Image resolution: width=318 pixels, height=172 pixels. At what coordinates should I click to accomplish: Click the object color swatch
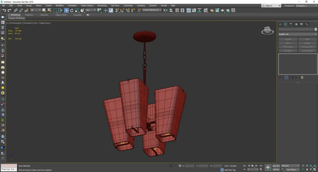316,29
